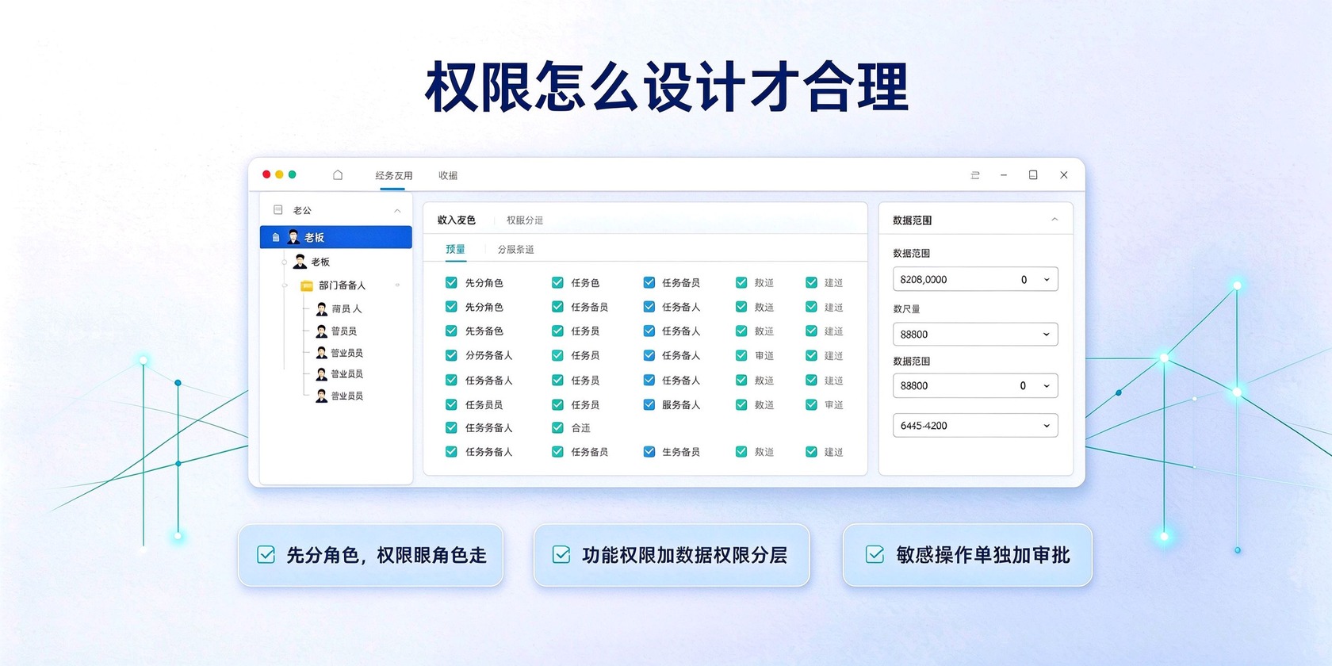Switch to the 经务友用 tab
Screen dimensions: 1332x666
pyautogui.click(x=393, y=175)
